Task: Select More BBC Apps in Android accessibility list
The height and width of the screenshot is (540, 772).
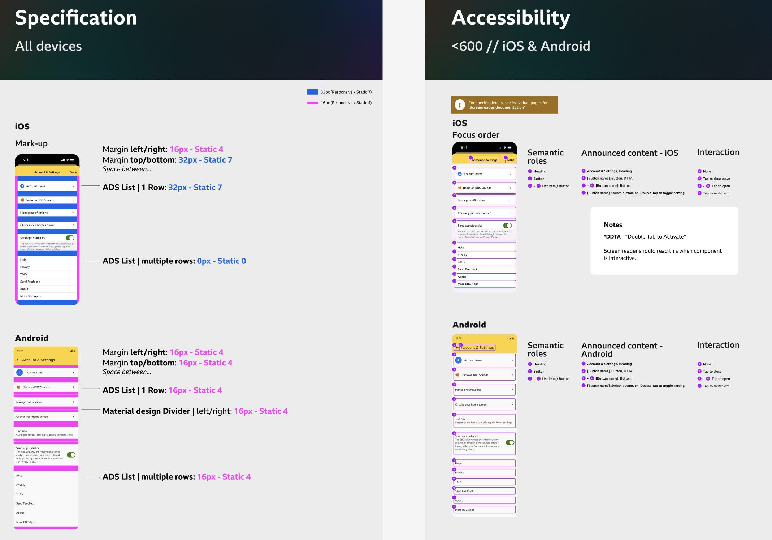Action: pyautogui.click(x=485, y=510)
